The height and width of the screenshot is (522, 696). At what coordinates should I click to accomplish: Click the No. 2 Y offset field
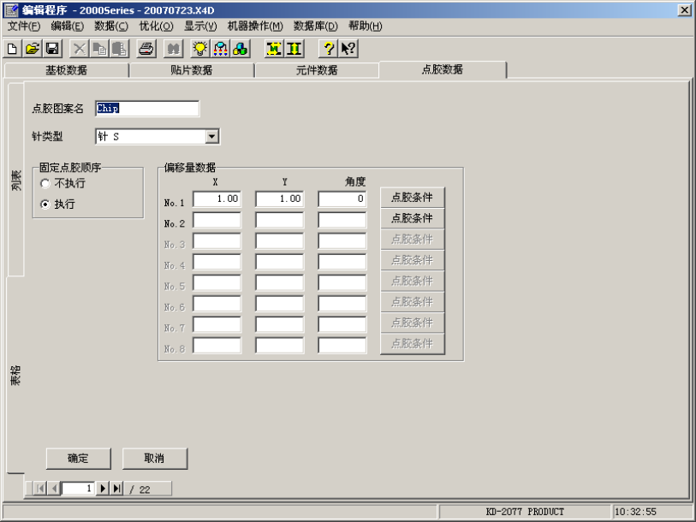pyautogui.click(x=280, y=220)
